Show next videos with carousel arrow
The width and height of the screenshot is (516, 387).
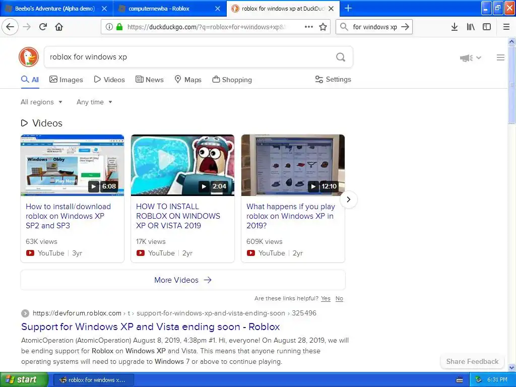349,200
